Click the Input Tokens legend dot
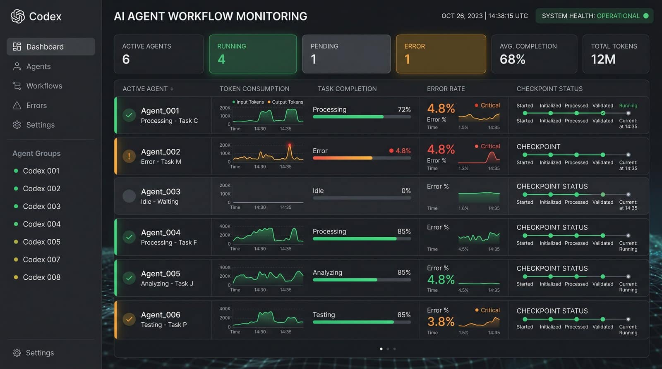This screenshot has height=369, width=662. (234, 102)
